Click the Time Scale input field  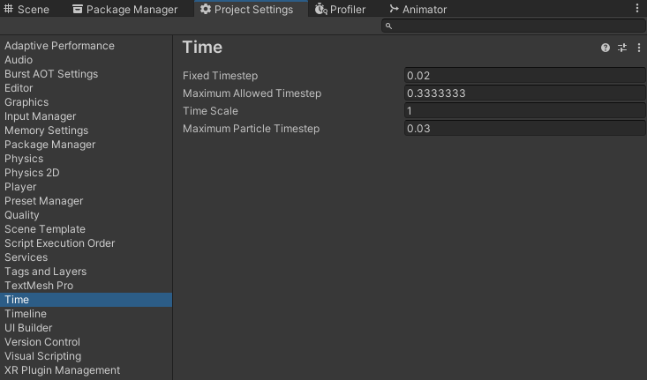pyautogui.click(x=524, y=111)
